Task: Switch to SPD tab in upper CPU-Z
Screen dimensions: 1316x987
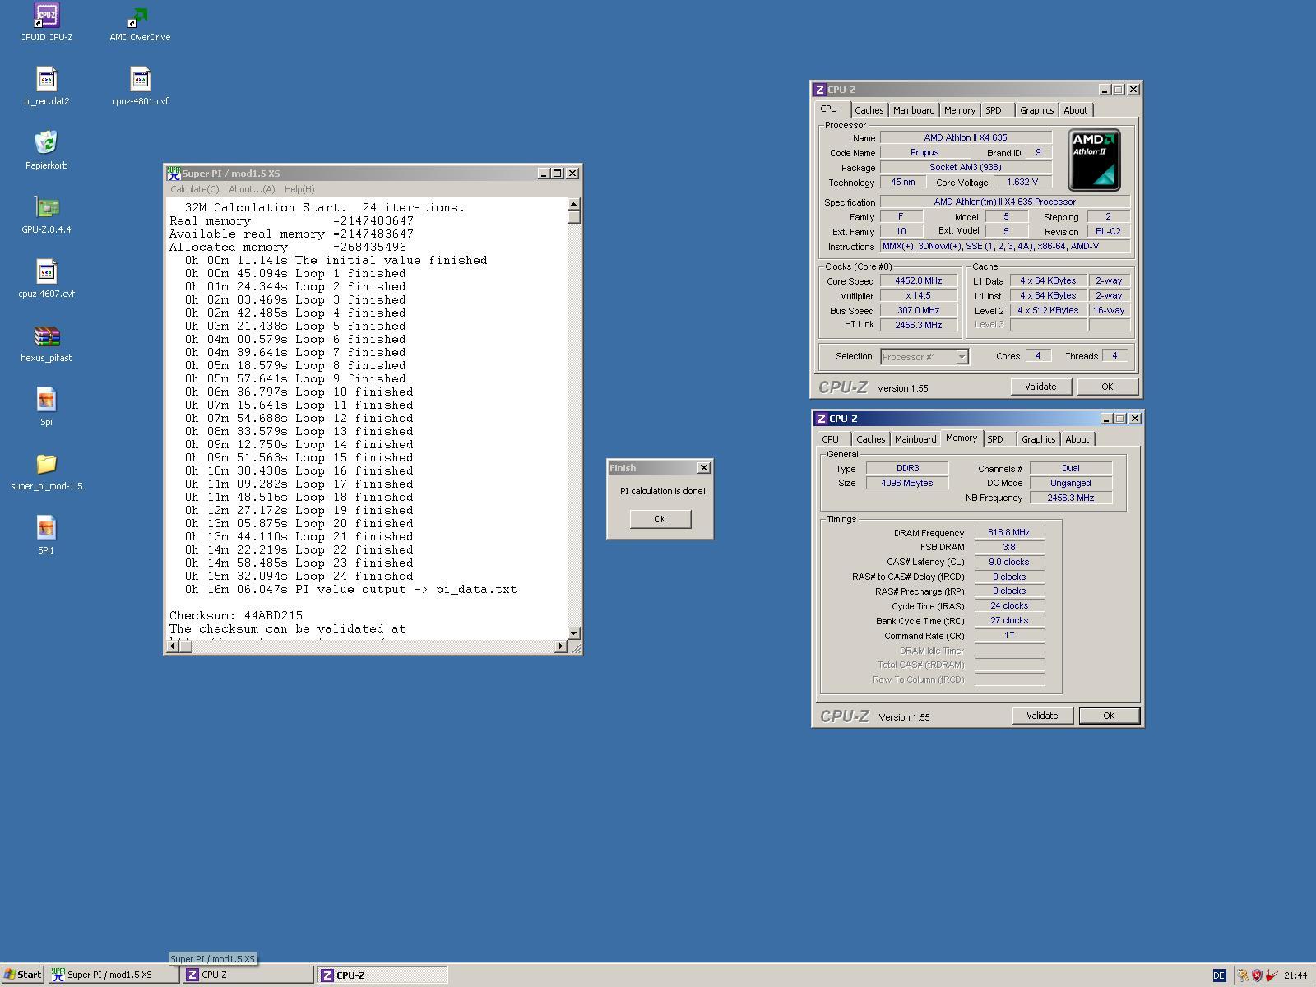Action: [994, 110]
